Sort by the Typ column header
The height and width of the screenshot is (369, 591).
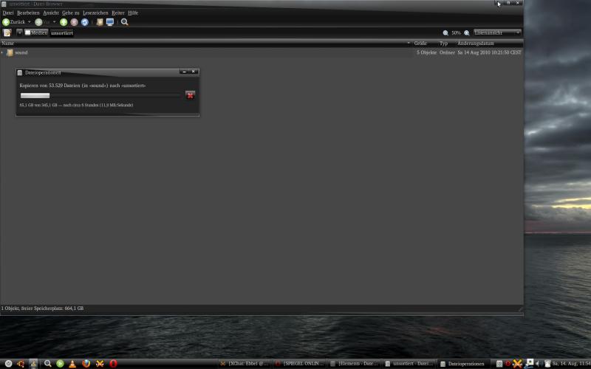click(444, 44)
